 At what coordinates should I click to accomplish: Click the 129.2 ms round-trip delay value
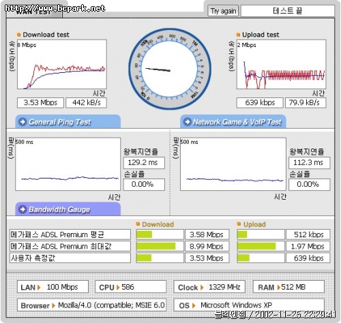144,163
